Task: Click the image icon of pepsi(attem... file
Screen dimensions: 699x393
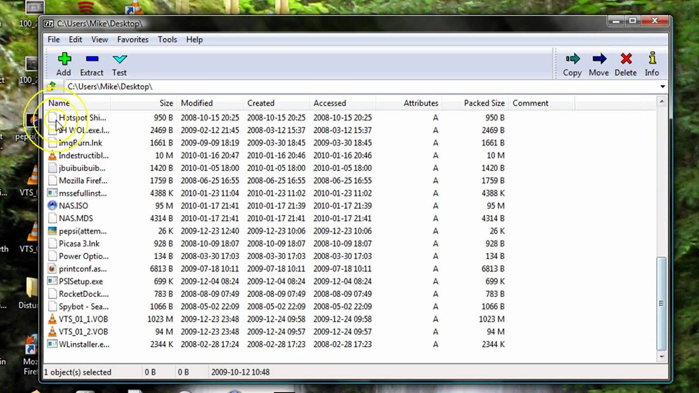Action: tap(52, 231)
